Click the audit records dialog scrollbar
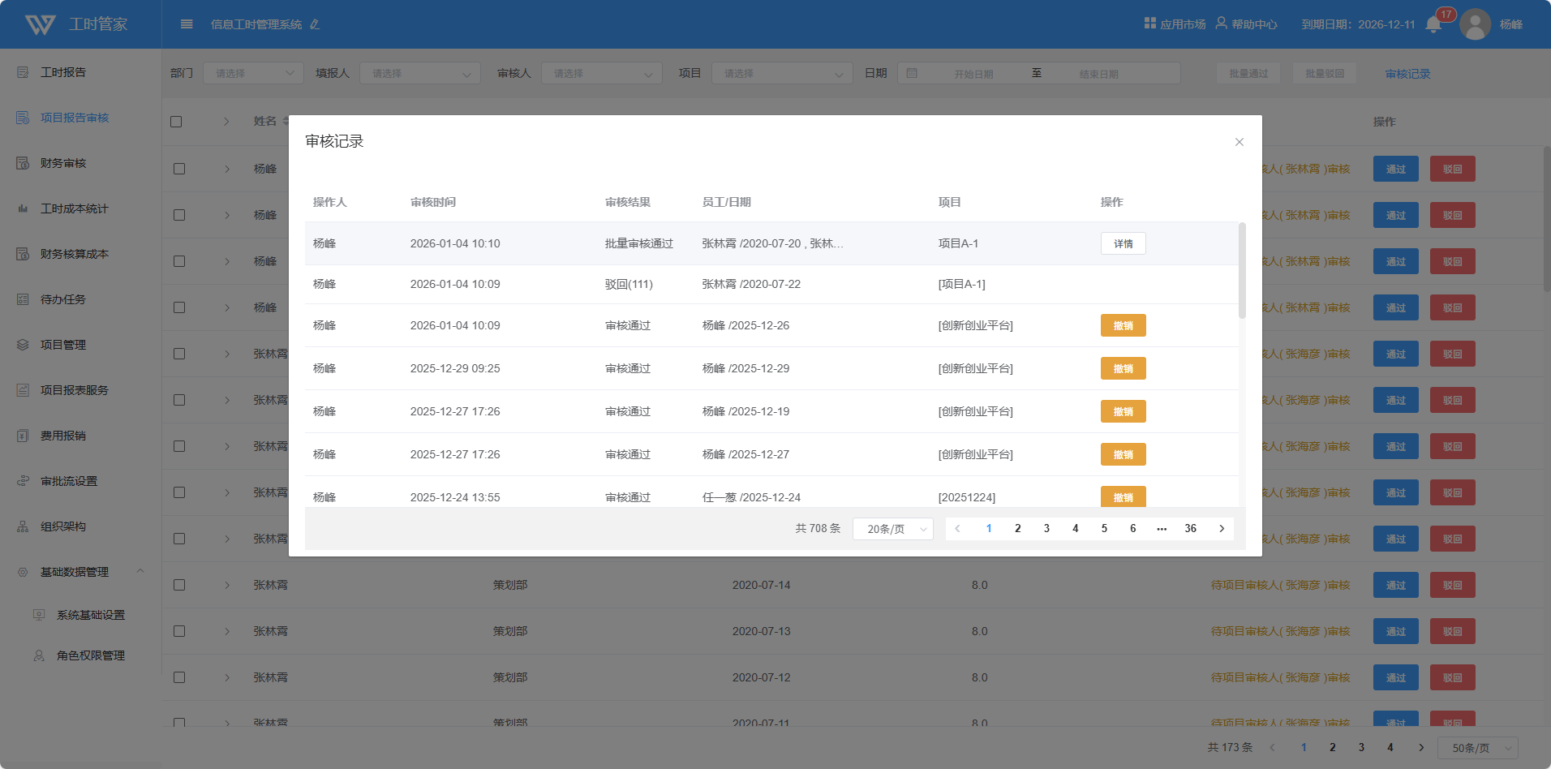1551x769 pixels. click(x=1242, y=271)
